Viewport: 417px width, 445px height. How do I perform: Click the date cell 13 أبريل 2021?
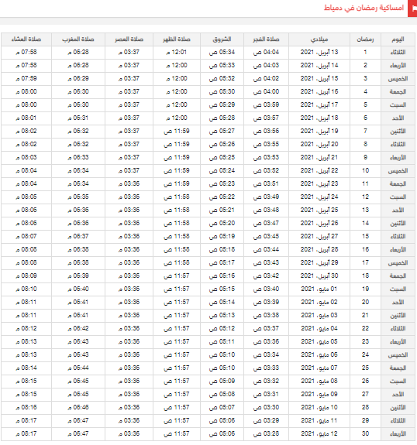coord(319,53)
